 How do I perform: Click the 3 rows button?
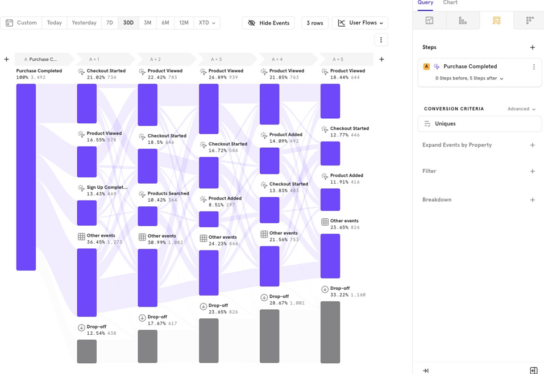pos(314,23)
